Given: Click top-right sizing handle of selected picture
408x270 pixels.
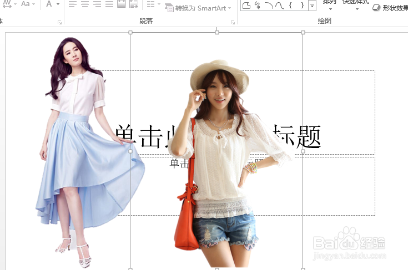Looking at the screenshot, I should point(303,33).
